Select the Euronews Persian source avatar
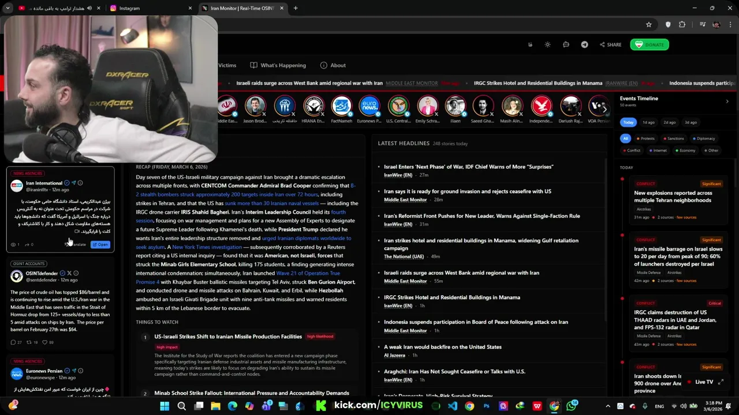739x415 pixels. pyautogui.click(x=369, y=106)
